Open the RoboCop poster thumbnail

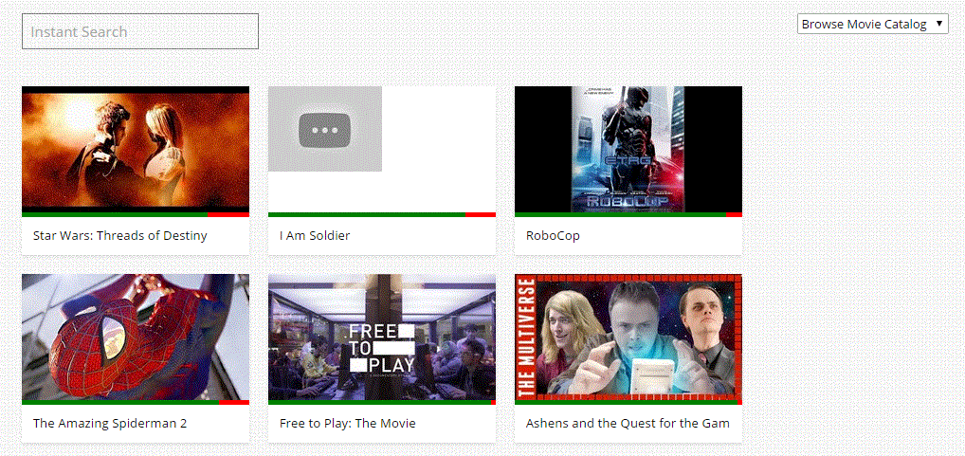tap(628, 149)
